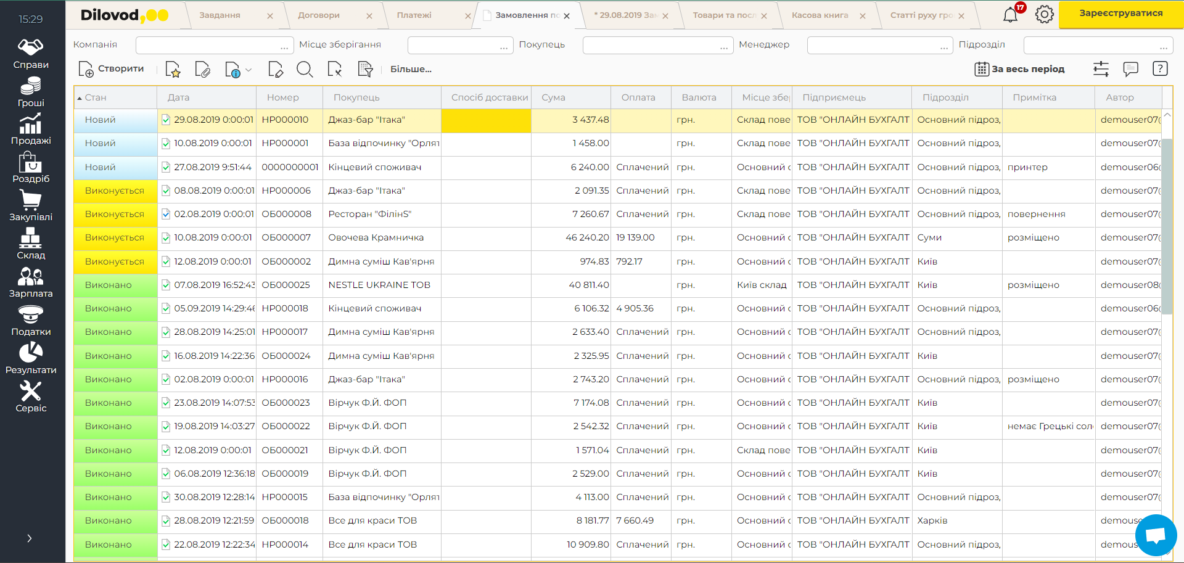Sort the list by Стан column
Viewport: 1184px width, 563px height.
(x=115, y=97)
